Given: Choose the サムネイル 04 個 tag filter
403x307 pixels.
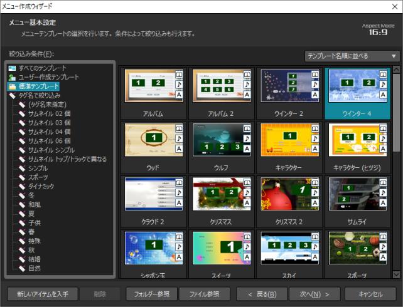Looking at the screenshot, I should (x=49, y=132).
